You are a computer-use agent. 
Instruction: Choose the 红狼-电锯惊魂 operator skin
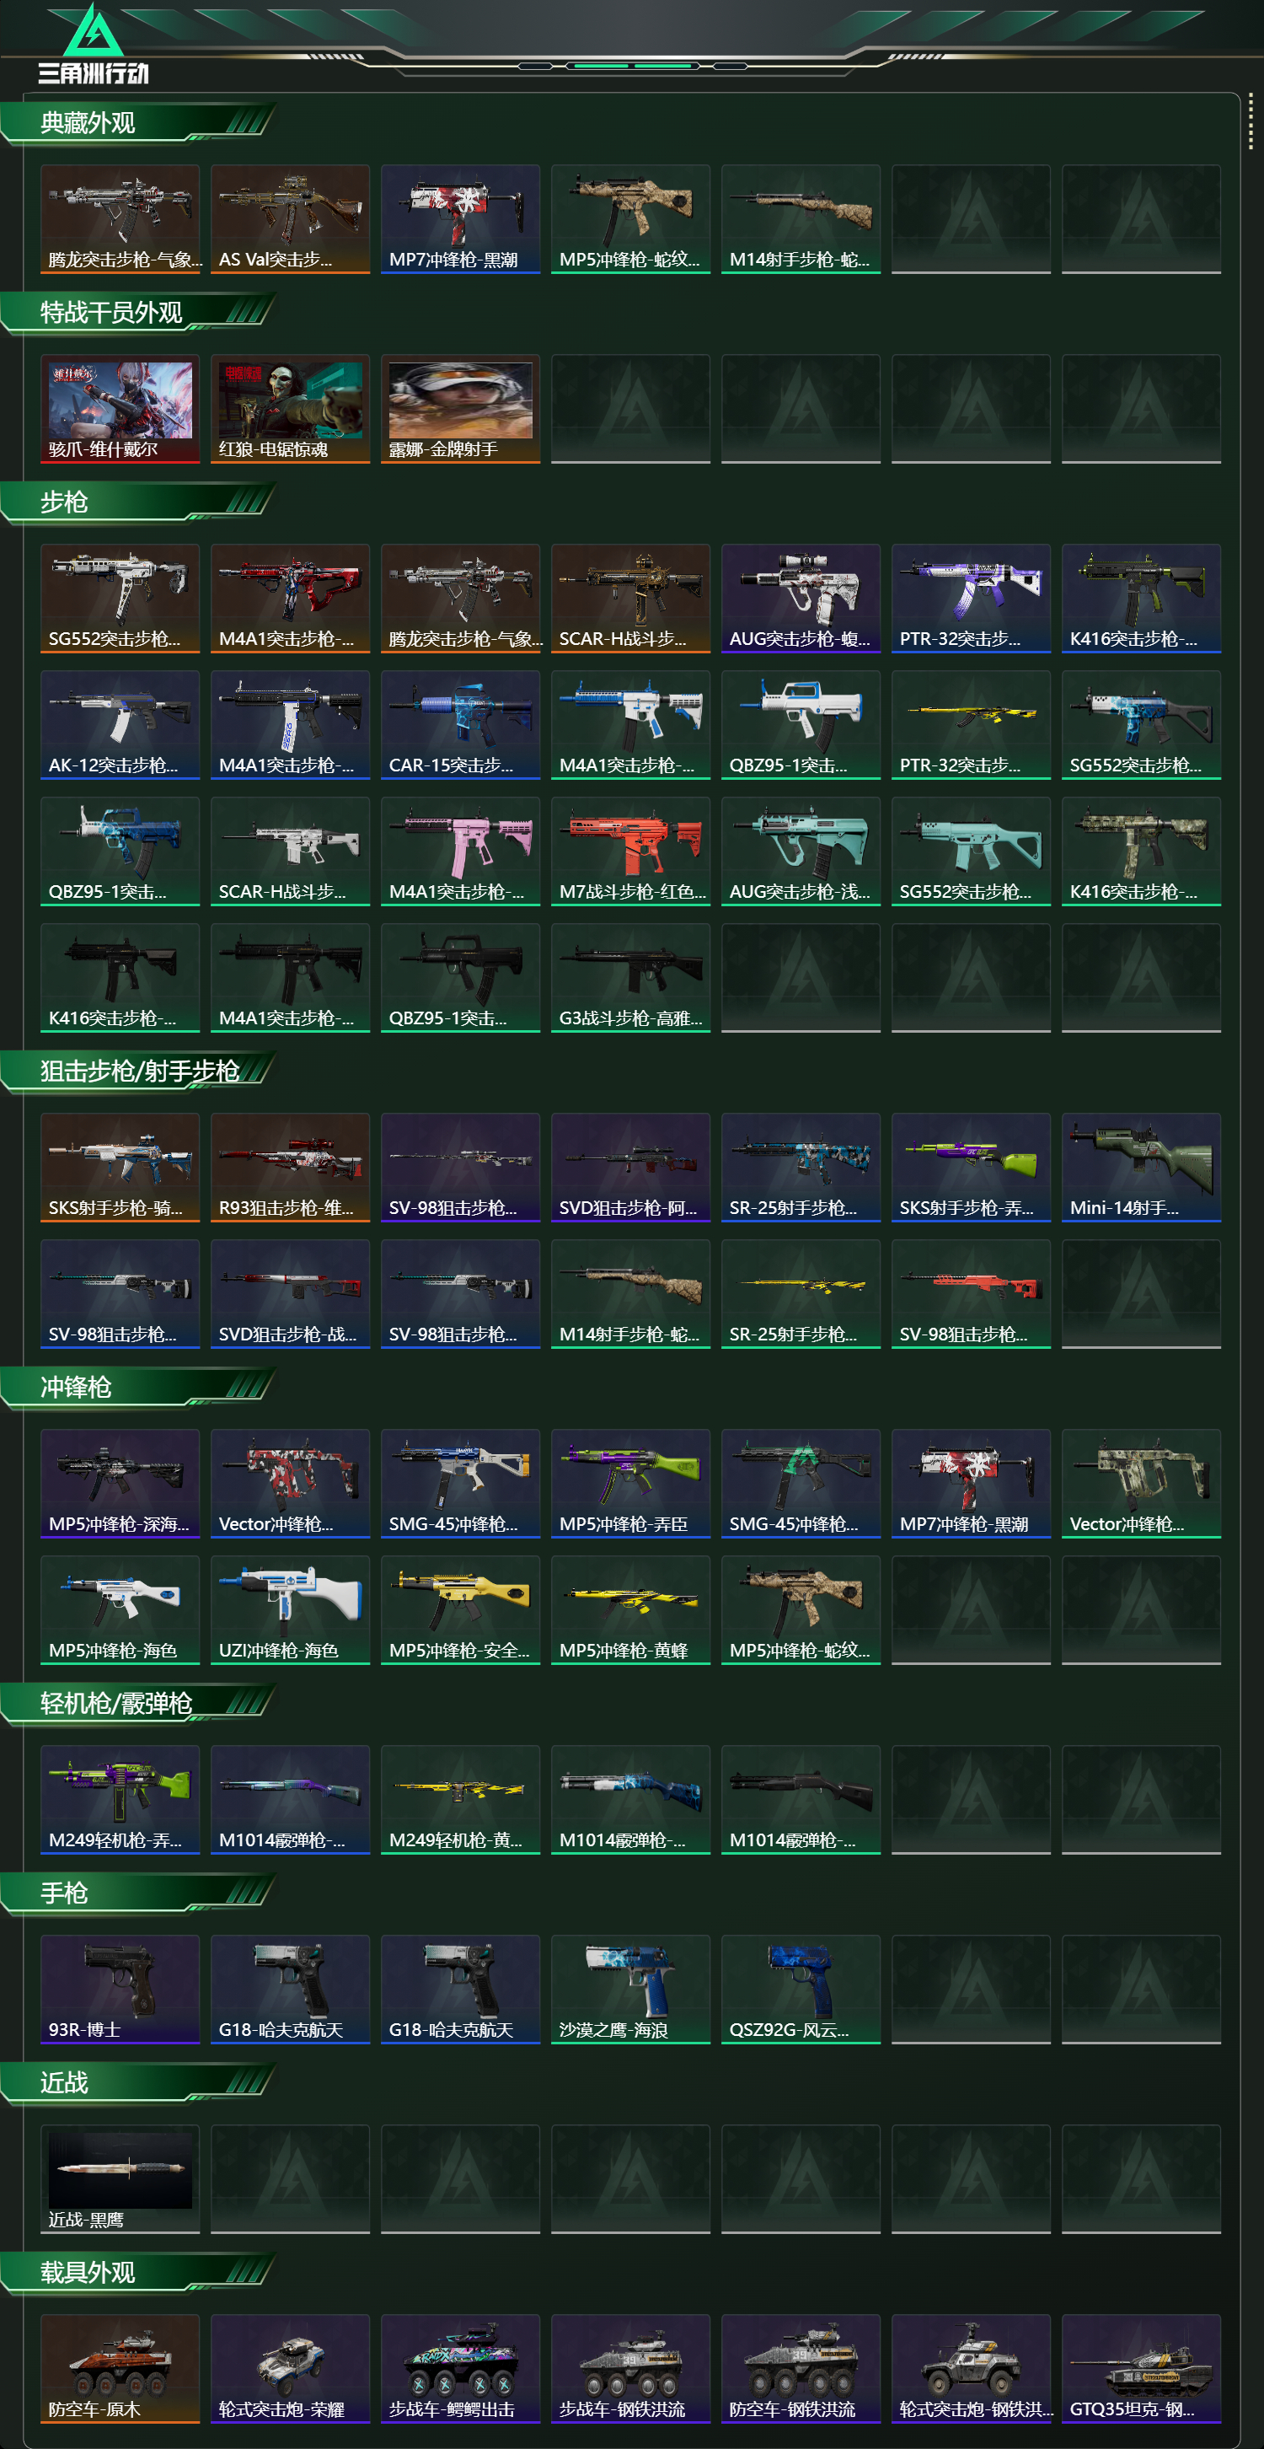pyautogui.click(x=290, y=410)
